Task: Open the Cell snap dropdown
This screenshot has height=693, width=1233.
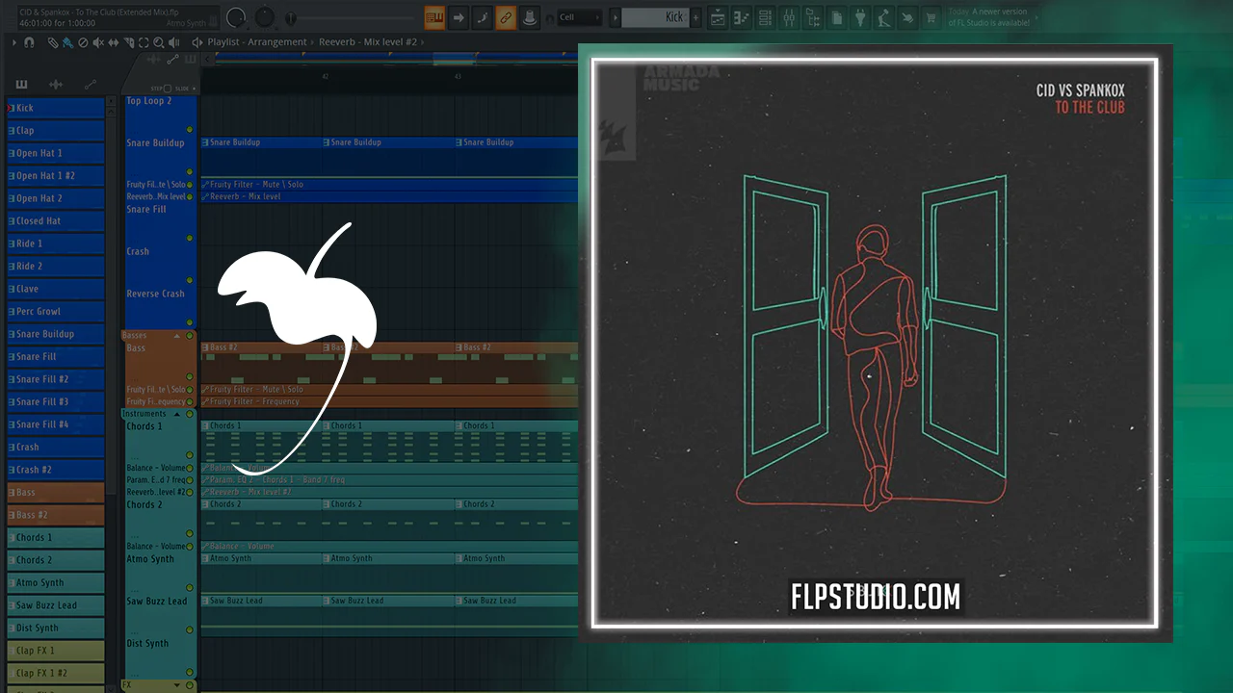Action: coord(580,17)
